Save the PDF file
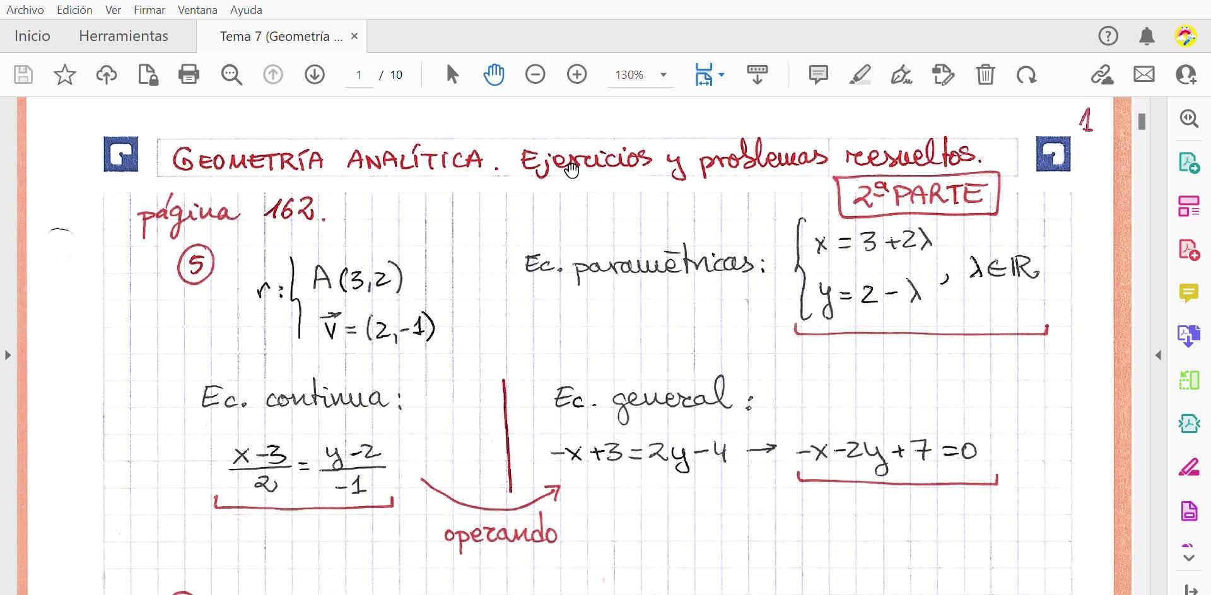 (x=23, y=74)
